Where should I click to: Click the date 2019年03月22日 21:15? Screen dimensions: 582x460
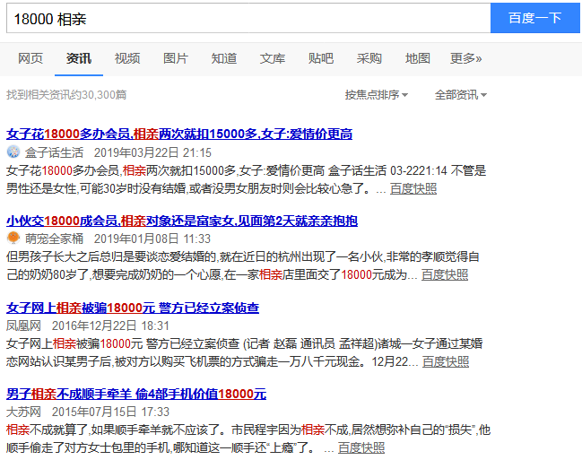pos(152,152)
